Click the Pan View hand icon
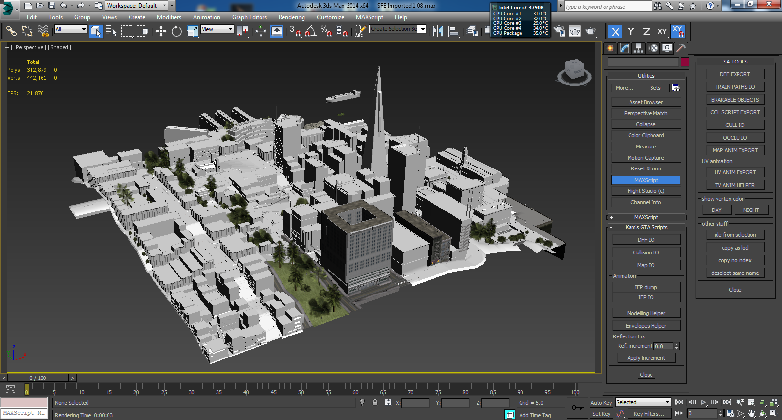The width and height of the screenshot is (782, 420). 752,413
